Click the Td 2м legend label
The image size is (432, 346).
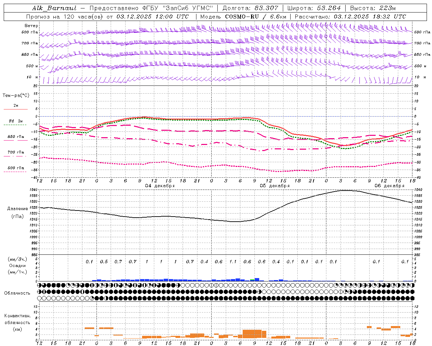click(16, 121)
